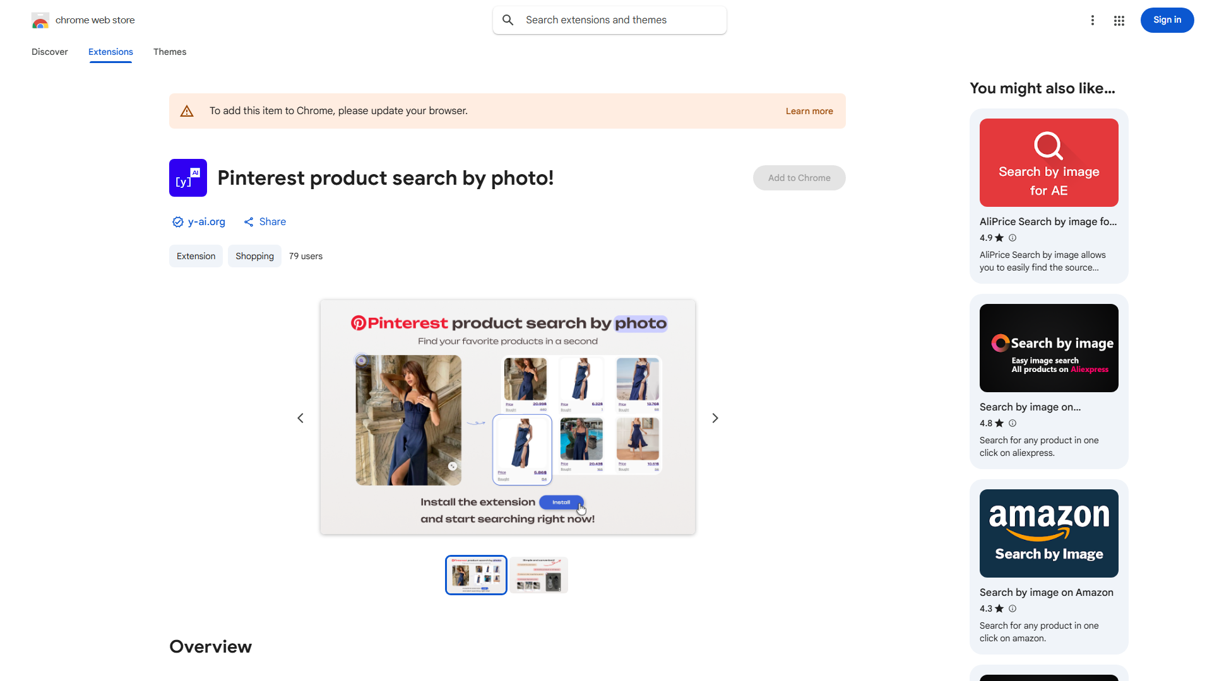Open the Learn more link in the banner

(x=809, y=110)
